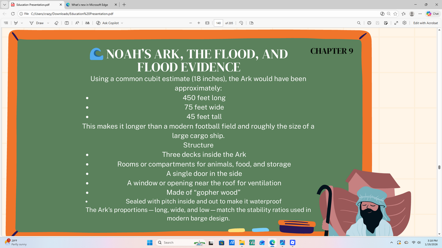Toggle the Add text tool
442x248 pixels.
point(67,23)
